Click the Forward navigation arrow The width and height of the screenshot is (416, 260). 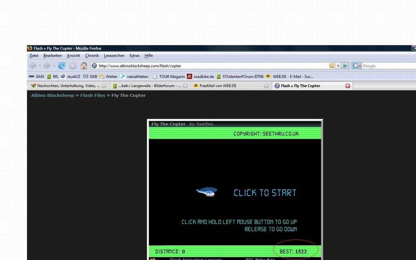coord(47,66)
